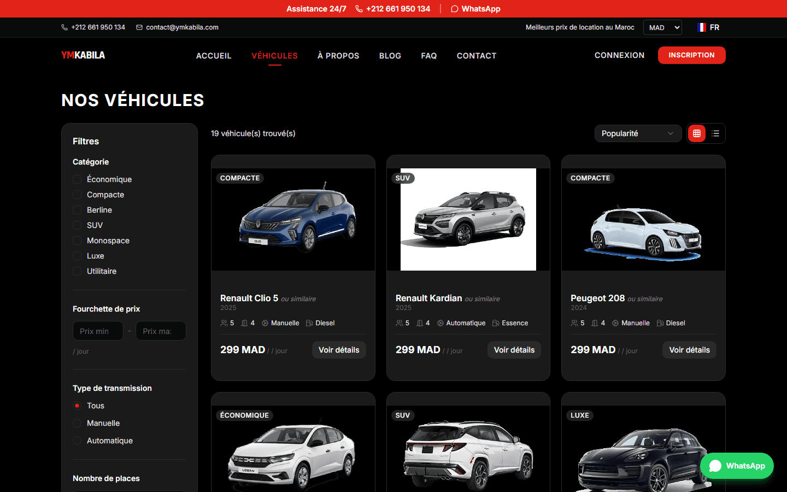Open the FAQ page

click(x=429, y=56)
